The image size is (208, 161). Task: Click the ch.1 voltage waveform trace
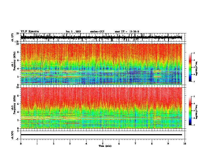coord(101,37)
